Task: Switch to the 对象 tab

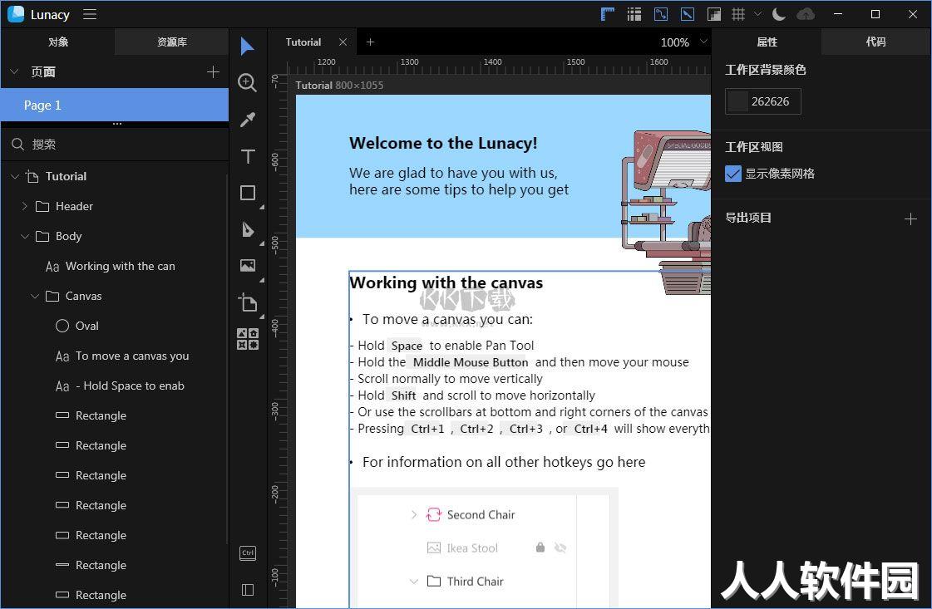Action: [57, 42]
